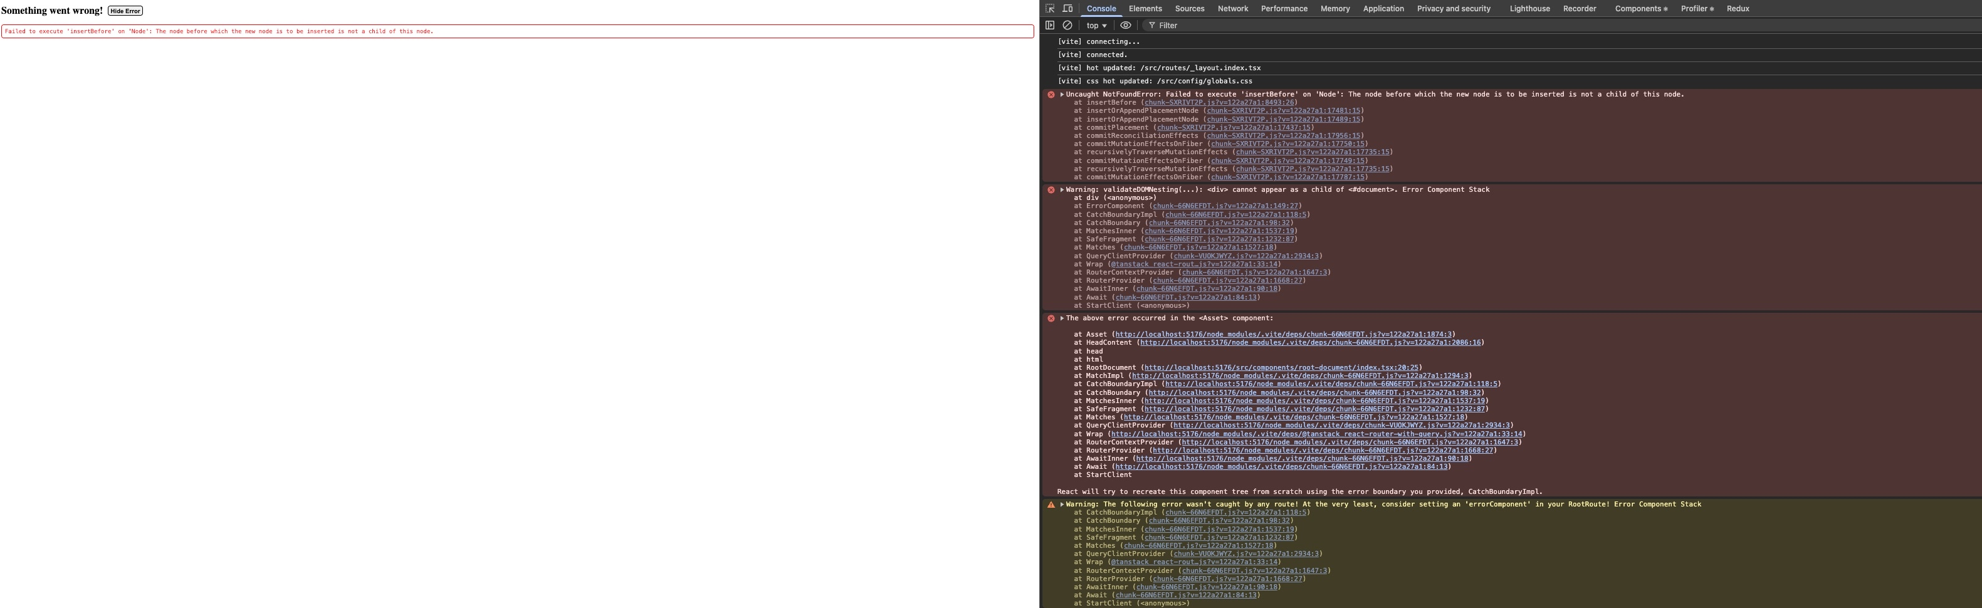Image resolution: width=1982 pixels, height=608 pixels.
Task: Click the yellow warning triangle icon
Action: pos(1051,505)
